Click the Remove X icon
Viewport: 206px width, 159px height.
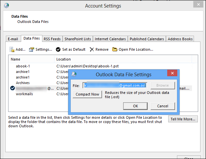click(92, 49)
